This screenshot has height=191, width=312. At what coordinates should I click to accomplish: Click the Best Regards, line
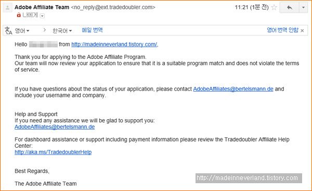[x=32, y=171]
